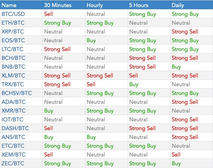Screen dimensions: 213x168
Task: Open the ZEC/BTC pair link
Action: [x=13, y=163]
